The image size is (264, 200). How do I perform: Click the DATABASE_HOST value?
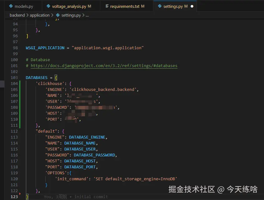[x=80, y=161]
